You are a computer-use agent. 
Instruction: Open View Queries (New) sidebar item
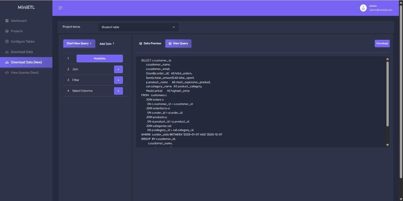point(25,73)
